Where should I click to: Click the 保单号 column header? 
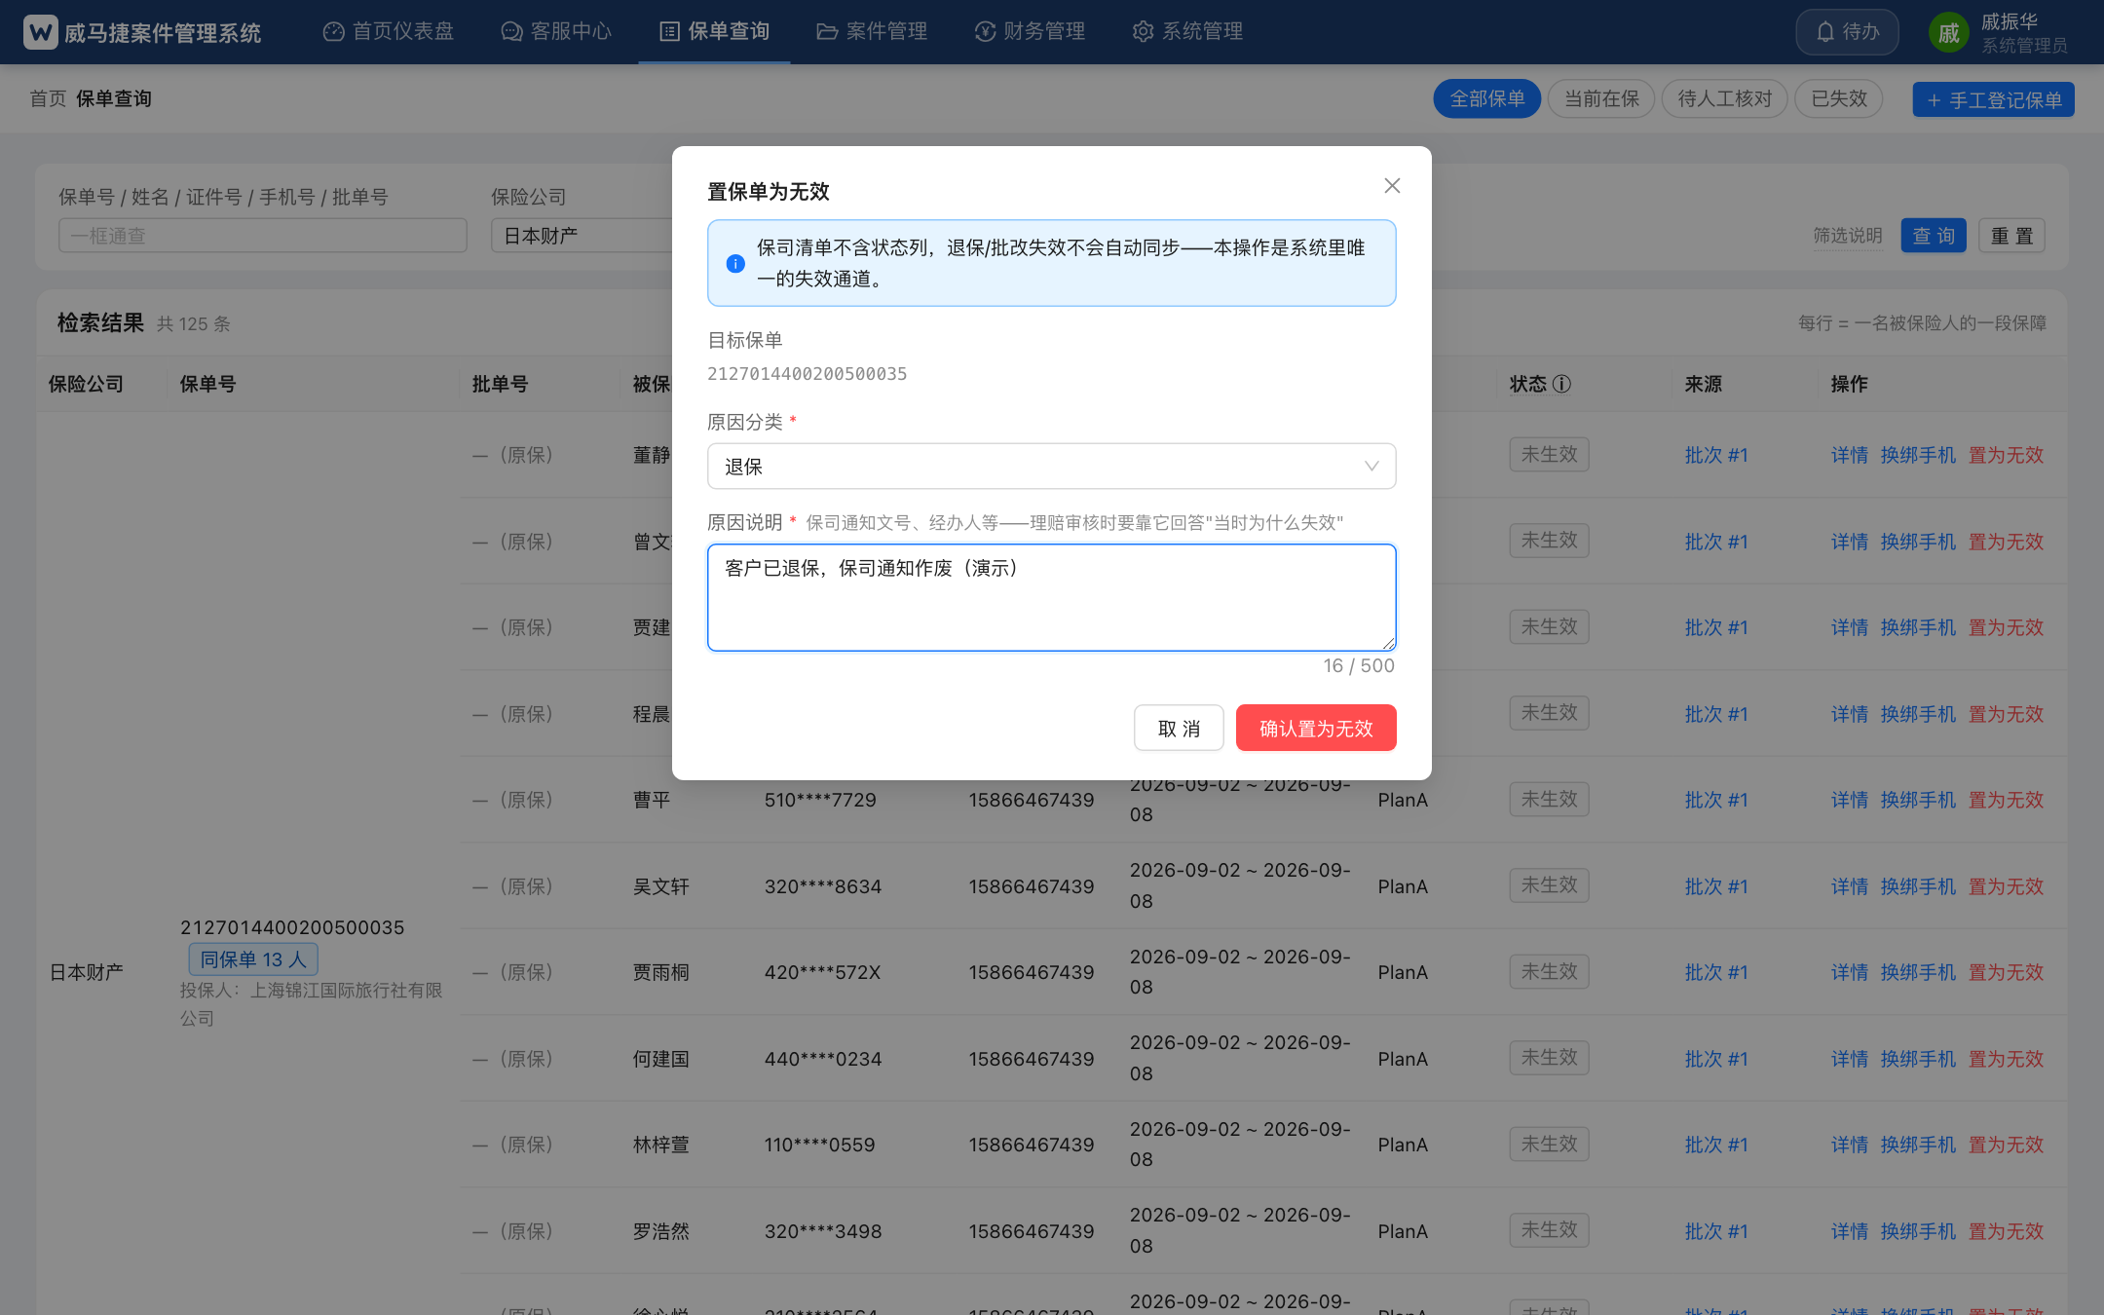tap(208, 384)
